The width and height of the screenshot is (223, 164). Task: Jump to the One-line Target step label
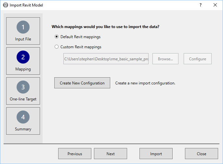click(23, 99)
